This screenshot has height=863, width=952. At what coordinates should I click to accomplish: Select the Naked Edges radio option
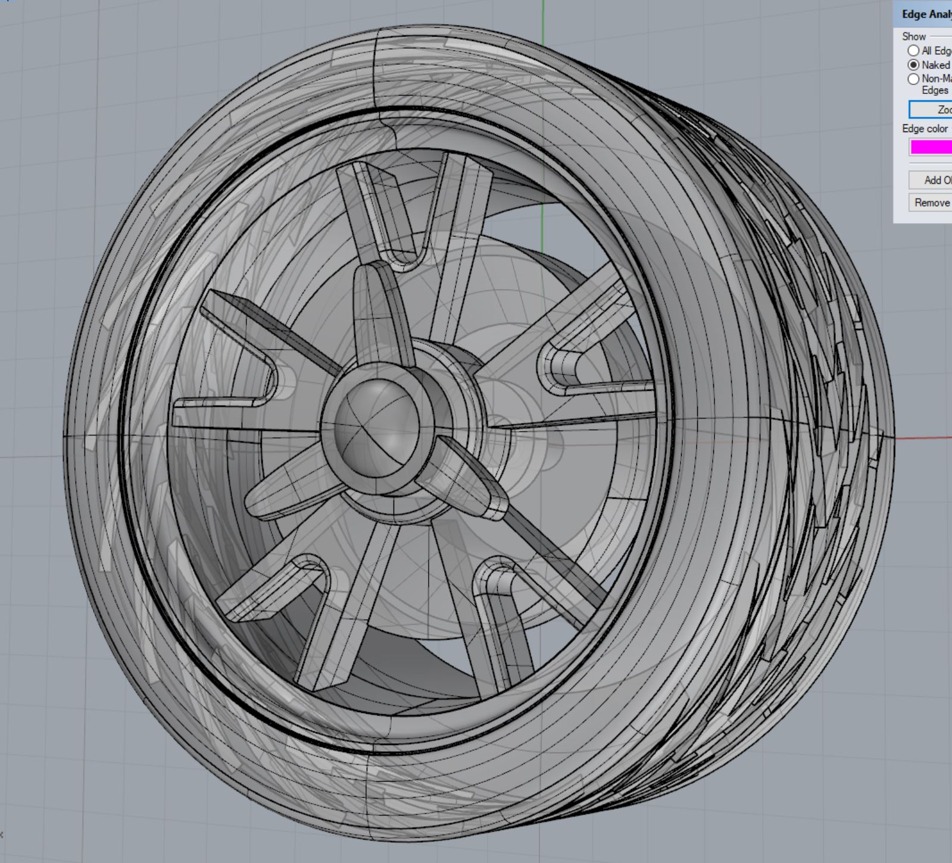[x=914, y=65]
